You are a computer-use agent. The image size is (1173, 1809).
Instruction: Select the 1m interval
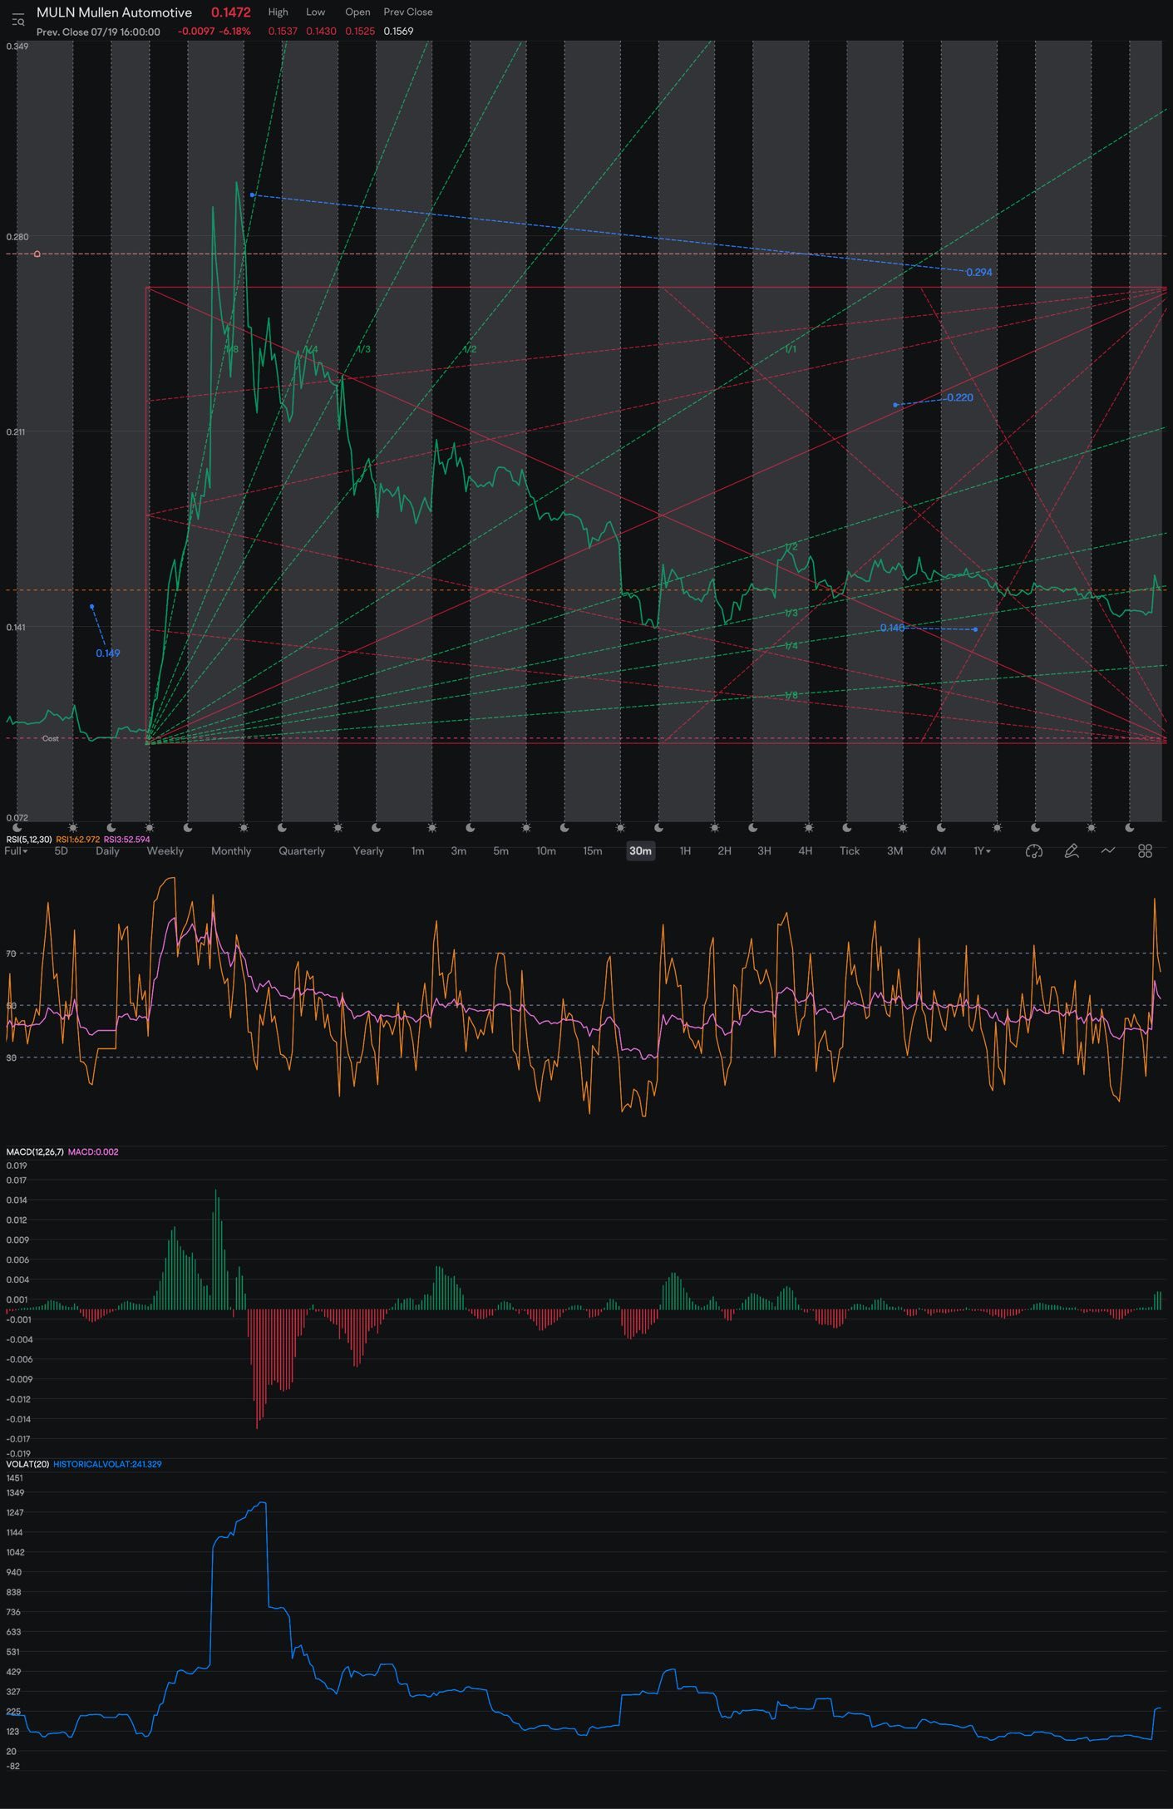pyautogui.click(x=417, y=851)
